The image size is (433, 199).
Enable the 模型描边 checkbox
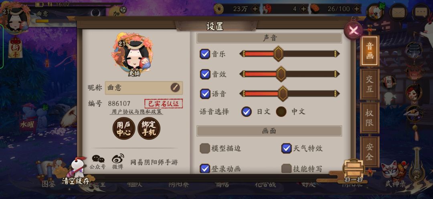tap(204, 148)
